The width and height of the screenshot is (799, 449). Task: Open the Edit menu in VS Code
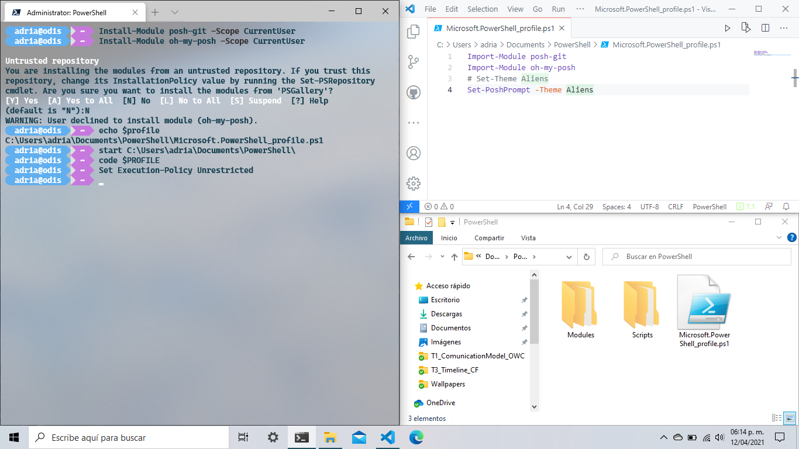pos(452,9)
